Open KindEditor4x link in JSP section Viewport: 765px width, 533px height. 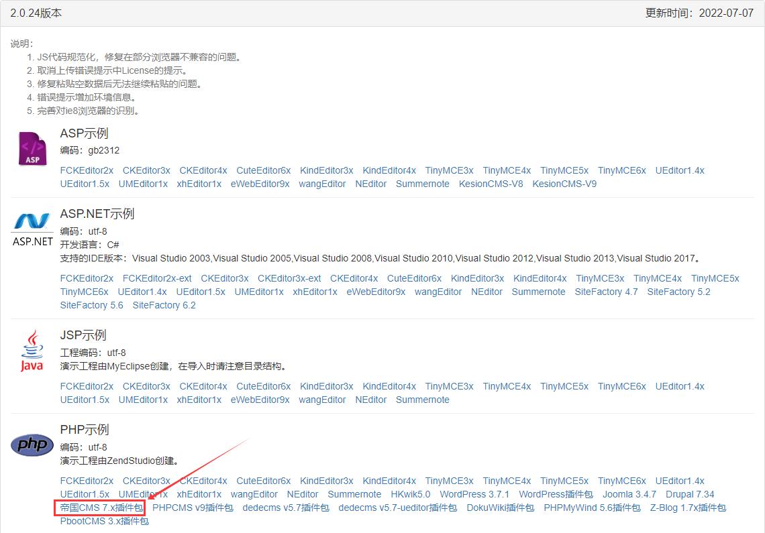tap(389, 386)
